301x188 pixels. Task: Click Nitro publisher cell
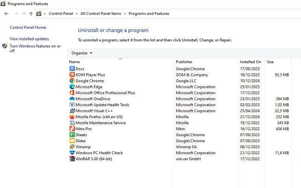click(180, 129)
